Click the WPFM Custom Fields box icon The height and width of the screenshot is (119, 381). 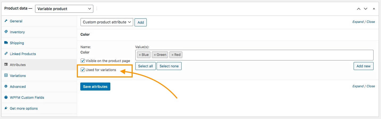pyautogui.click(x=6, y=97)
